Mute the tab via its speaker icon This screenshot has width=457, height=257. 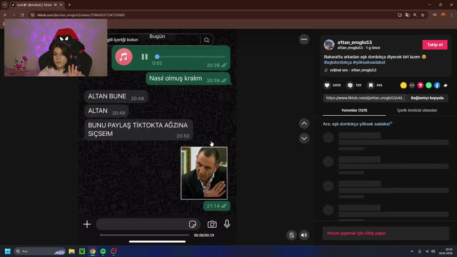pyautogui.click(x=55, y=5)
